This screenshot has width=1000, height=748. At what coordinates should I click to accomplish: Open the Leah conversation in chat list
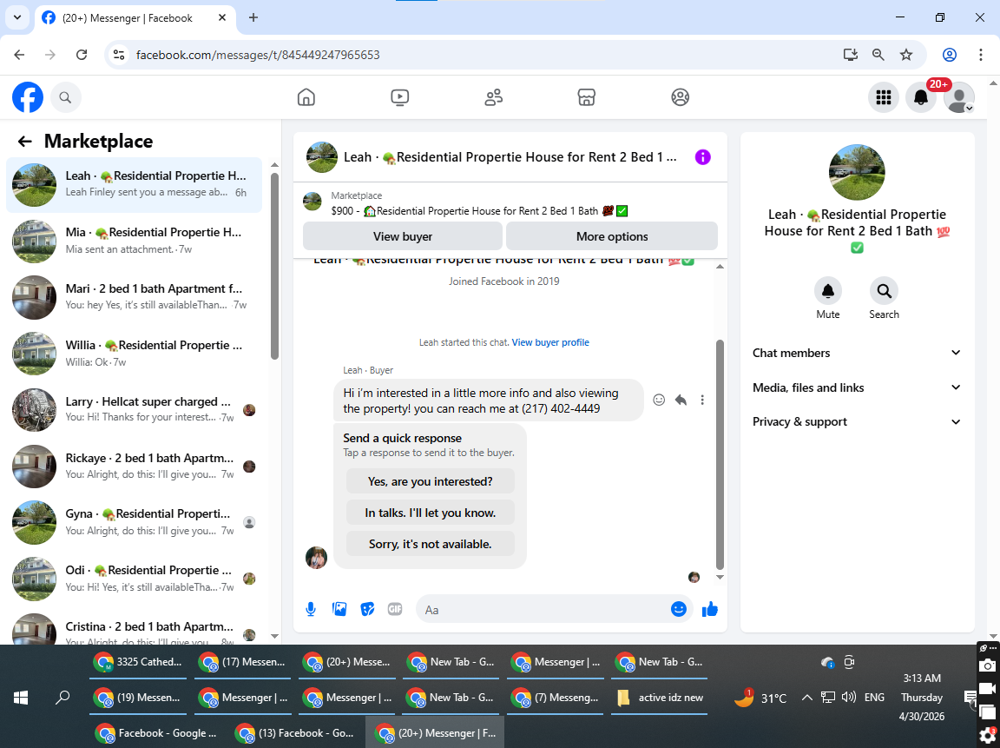[x=134, y=184]
